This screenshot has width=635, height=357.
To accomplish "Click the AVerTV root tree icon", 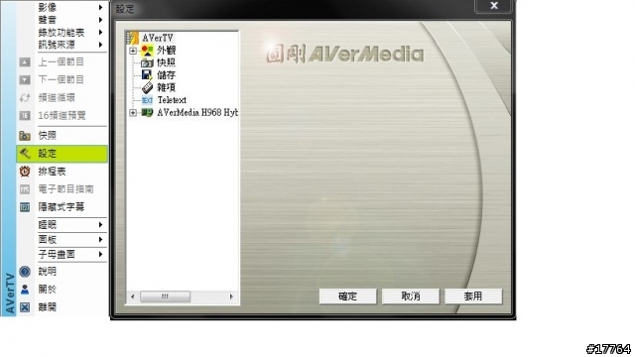I will 132,38.
